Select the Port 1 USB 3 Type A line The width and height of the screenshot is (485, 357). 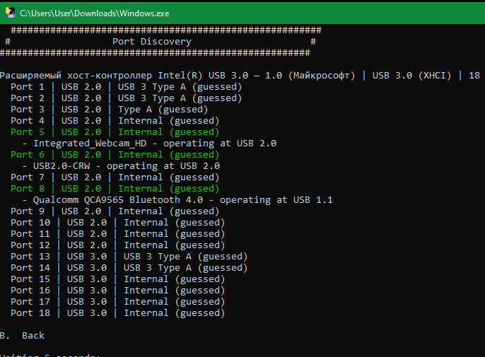[x=126, y=87]
